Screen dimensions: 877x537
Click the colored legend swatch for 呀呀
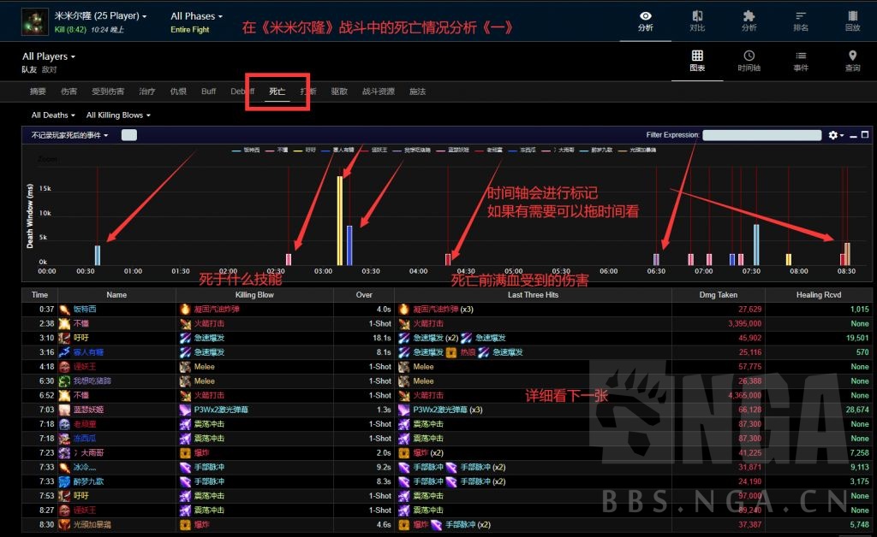click(x=297, y=150)
